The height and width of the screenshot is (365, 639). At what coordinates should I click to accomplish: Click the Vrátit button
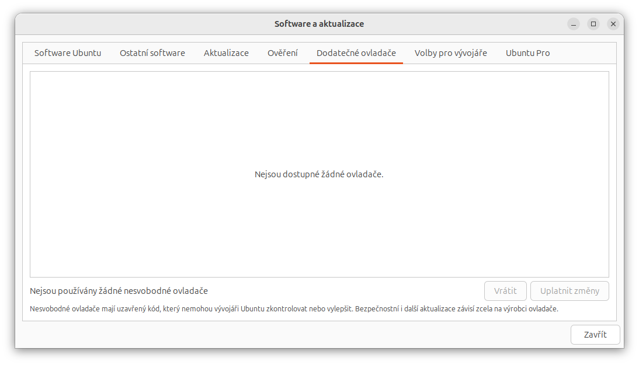pyautogui.click(x=505, y=291)
